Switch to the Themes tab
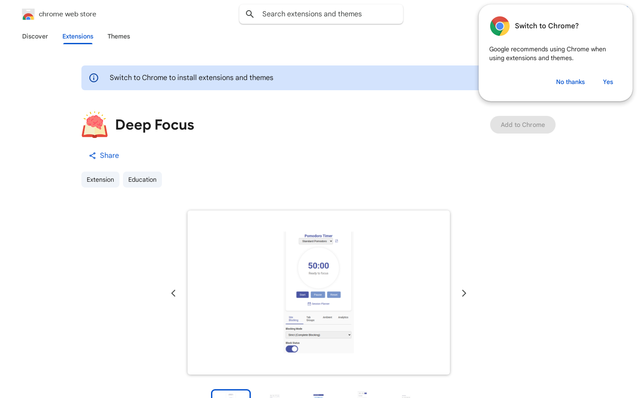637x398 pixels. tap(119, 36)
